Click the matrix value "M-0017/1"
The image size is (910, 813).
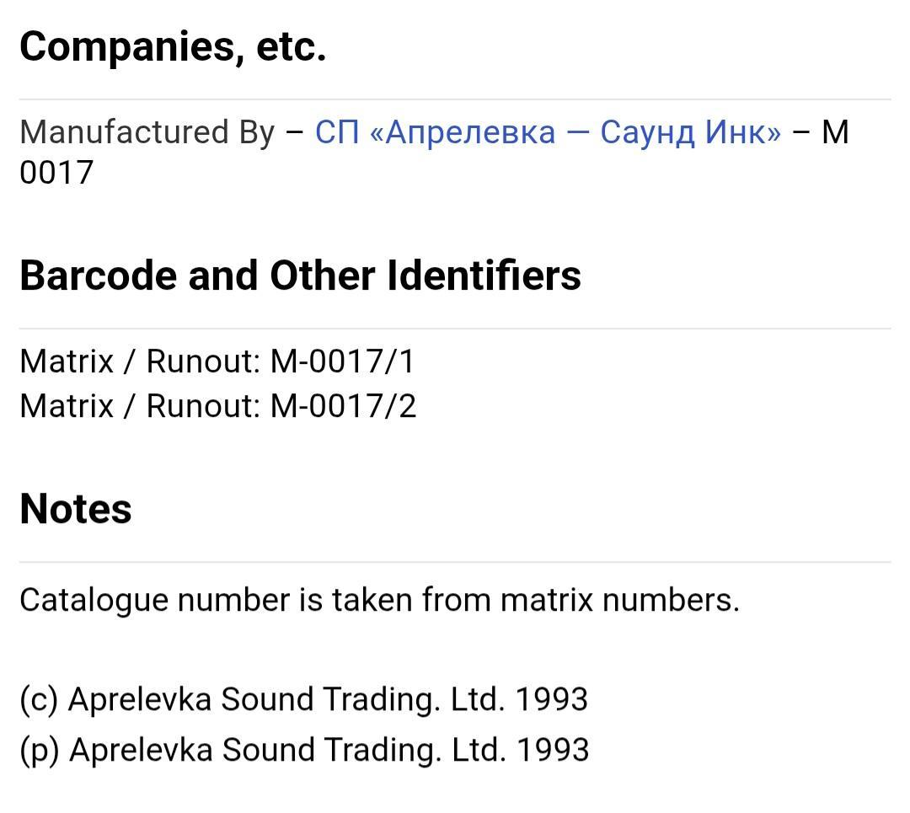point(342,361)
